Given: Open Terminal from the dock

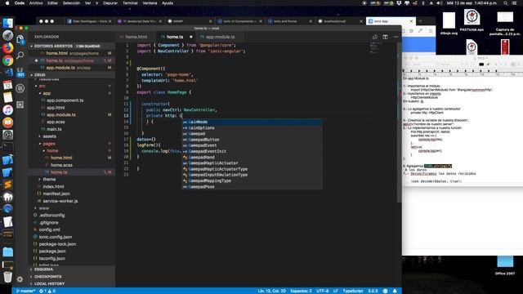Looking at the screenshot, I should [x=7, y=147].
